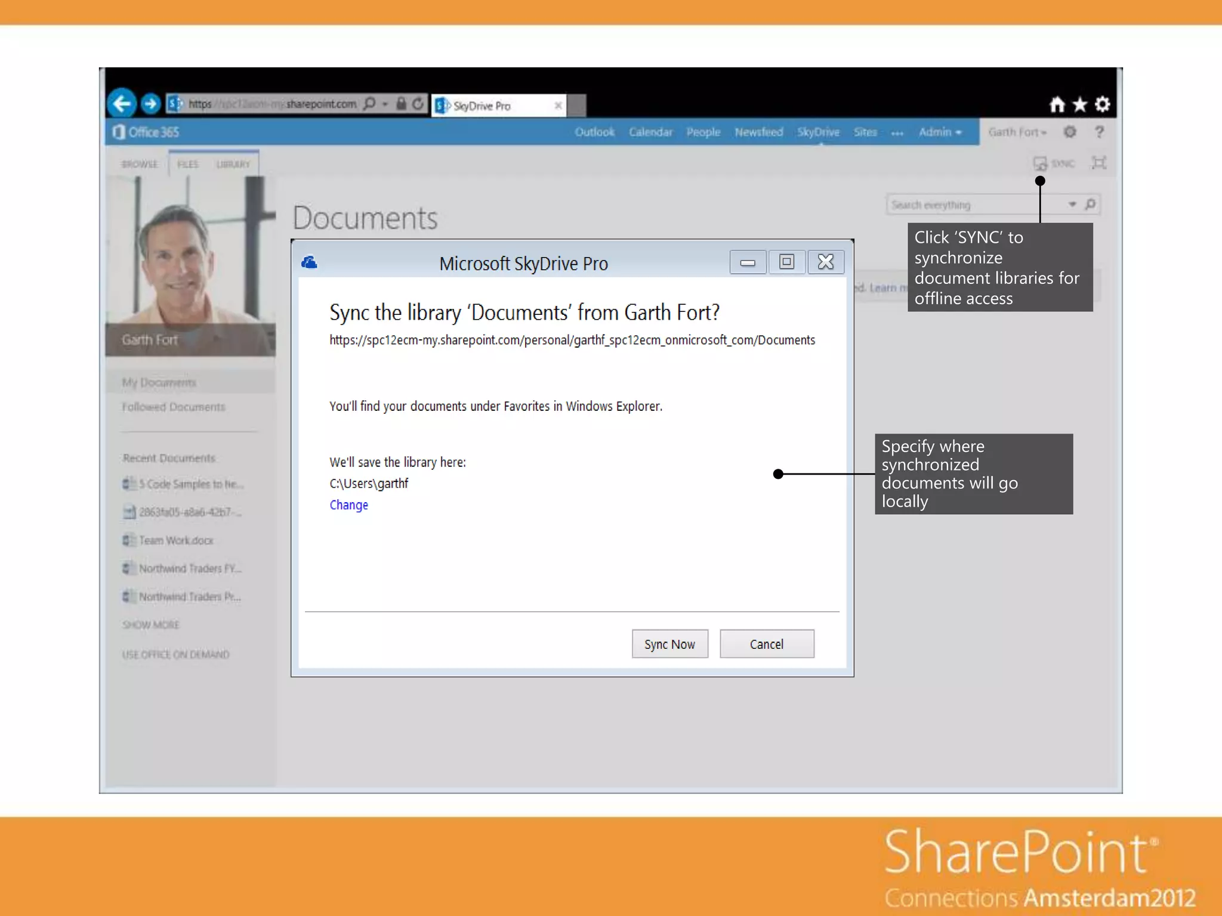Click the help question mark icon
Screen dimensions: 1222x916
1099,132
